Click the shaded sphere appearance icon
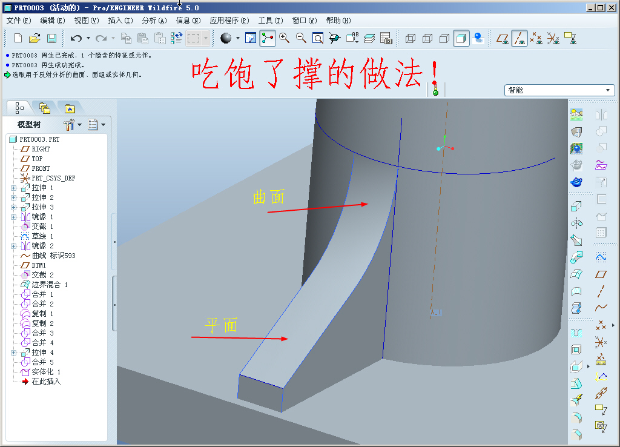This screenshot has height=447, width=620. point(226,38)
